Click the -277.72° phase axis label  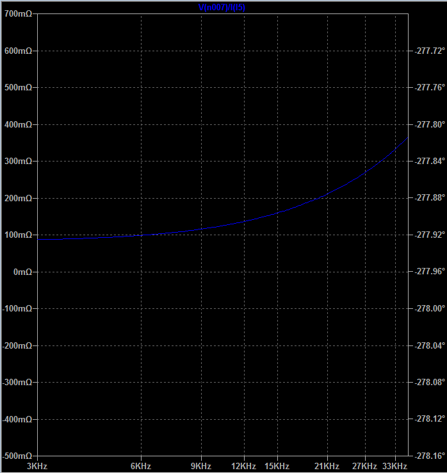430,51
